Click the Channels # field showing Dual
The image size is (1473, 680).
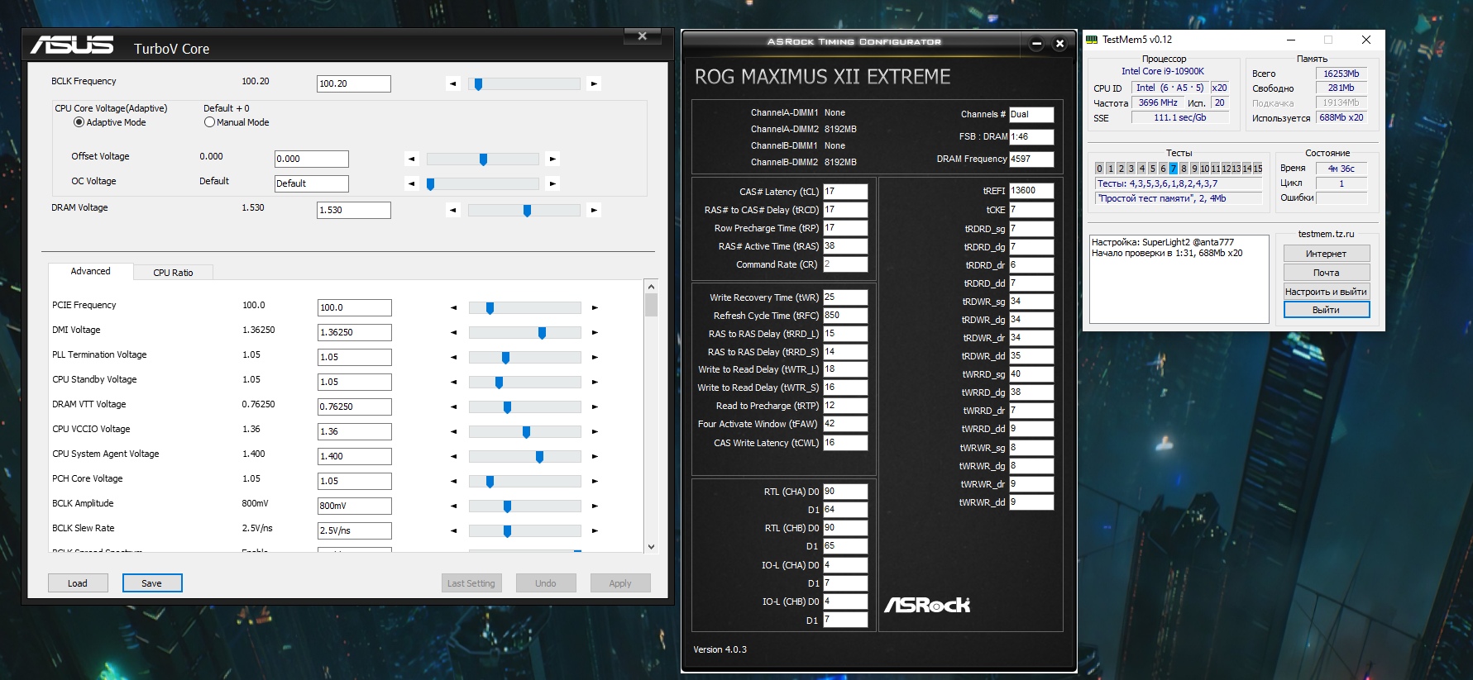click(x=1031, y=115)
